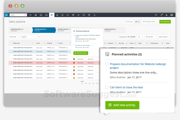Expand the Source column header arrow

(44, 43)
